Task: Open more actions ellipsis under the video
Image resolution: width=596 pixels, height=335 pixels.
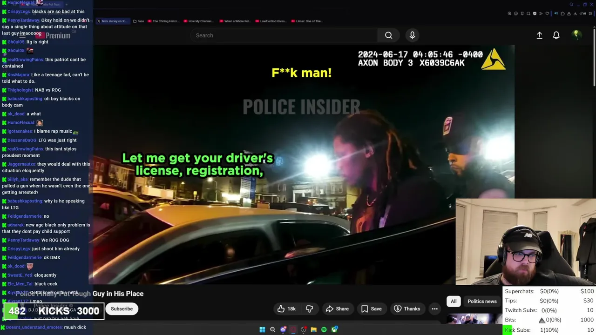Action: click(x=434, y=308)
